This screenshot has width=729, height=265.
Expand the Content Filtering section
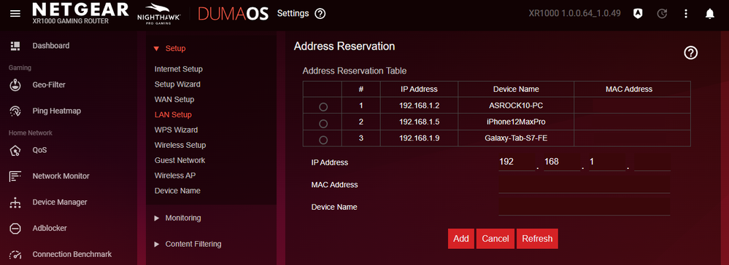click(x=188, y=244)
